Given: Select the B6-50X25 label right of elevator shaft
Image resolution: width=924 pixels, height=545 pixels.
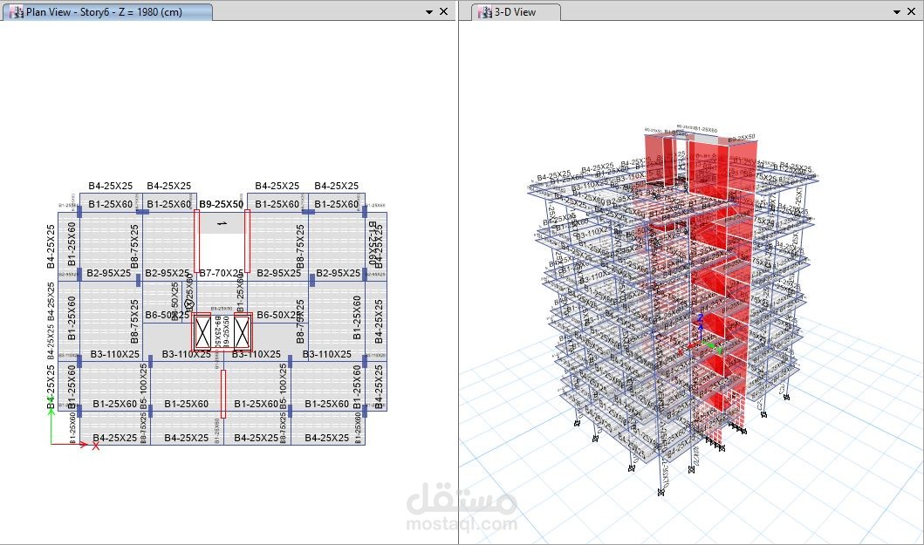Looking at the screenshot, I should click(x=278, y=315).
